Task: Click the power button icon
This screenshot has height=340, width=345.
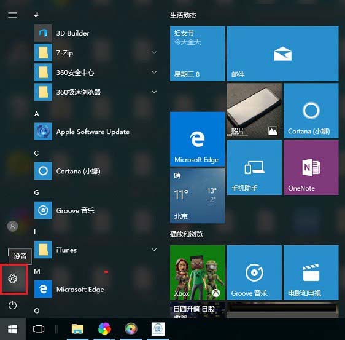Action: coord(12,305)
